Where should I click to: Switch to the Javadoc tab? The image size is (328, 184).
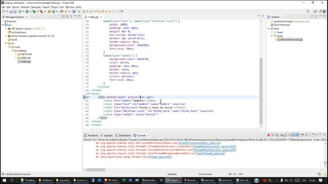click(107, 135)
